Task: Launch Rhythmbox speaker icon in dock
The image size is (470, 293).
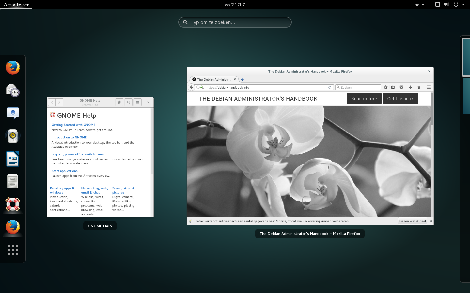Action: point(13,136)
